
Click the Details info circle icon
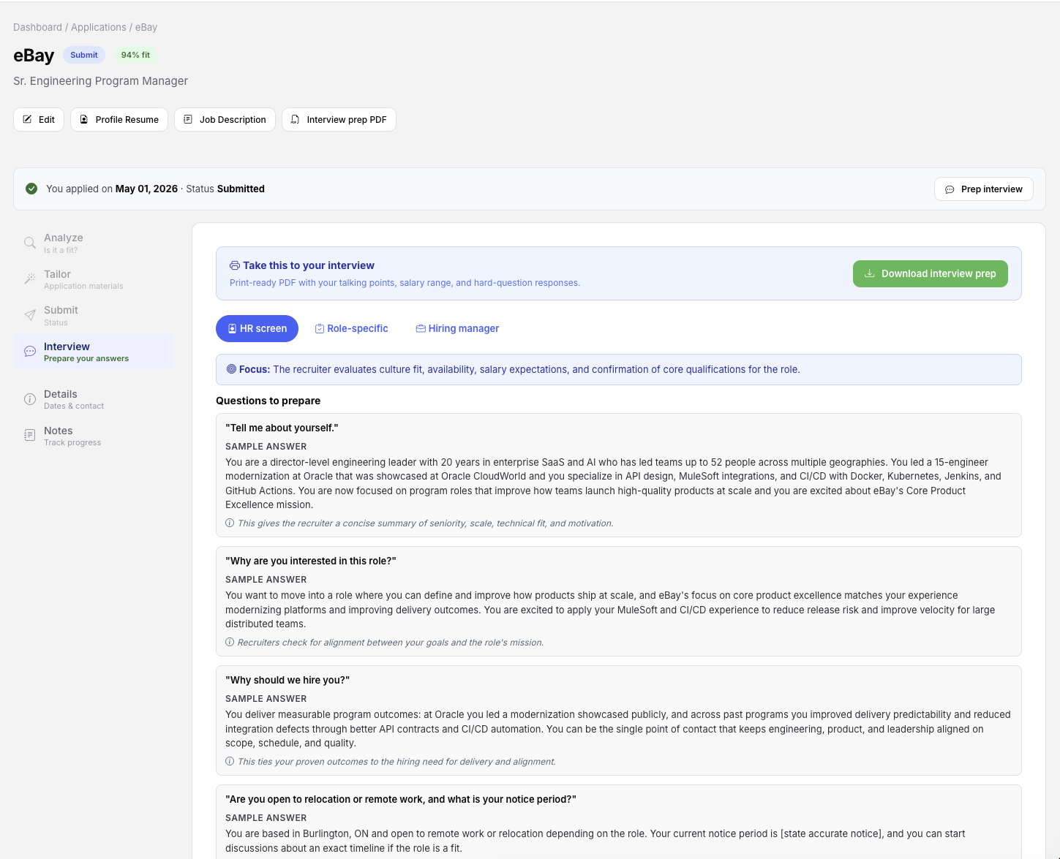point(30,399)
